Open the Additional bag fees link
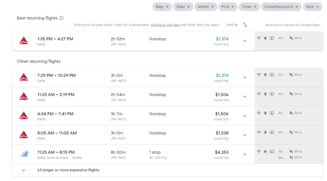Image resolution: width=327 pixels, height=181 pixels. coord(165,25)
